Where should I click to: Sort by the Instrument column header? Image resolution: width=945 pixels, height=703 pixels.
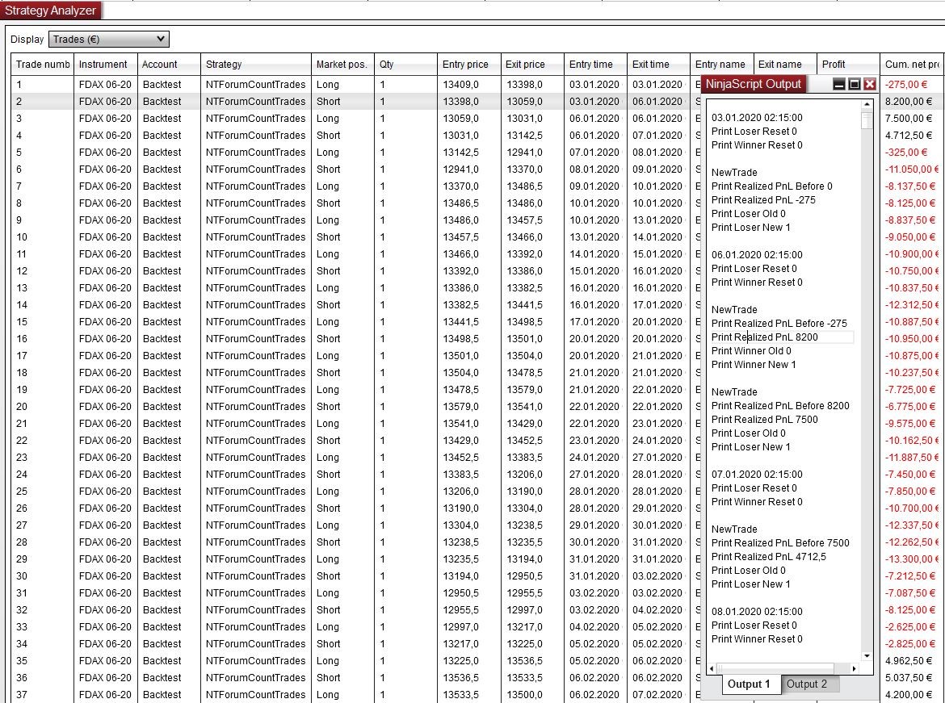click(x=106, y=65)
